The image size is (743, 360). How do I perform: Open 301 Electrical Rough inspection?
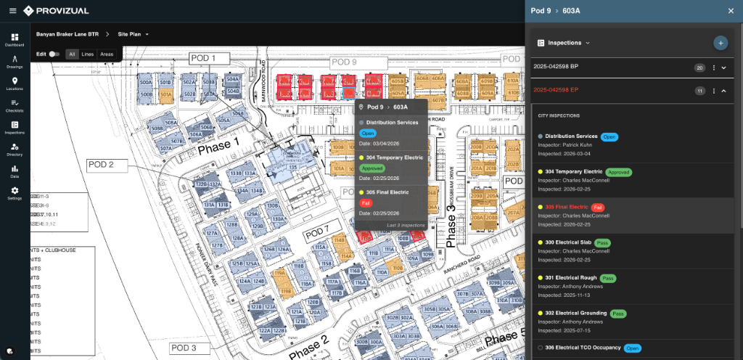(x=633, y=286)
